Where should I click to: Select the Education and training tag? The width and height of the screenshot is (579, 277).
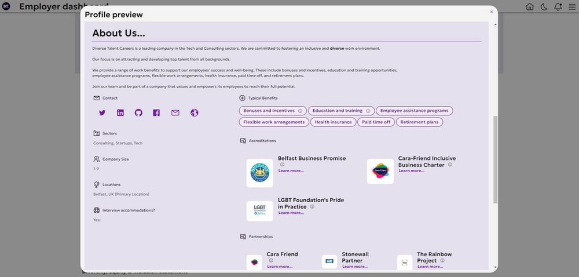pyautogui.click(x=341, y=111)
